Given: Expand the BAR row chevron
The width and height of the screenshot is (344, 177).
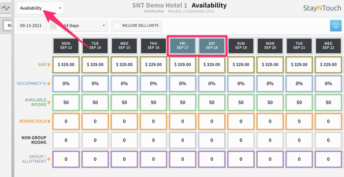Looking at the screenshot, I should point(49,65).
